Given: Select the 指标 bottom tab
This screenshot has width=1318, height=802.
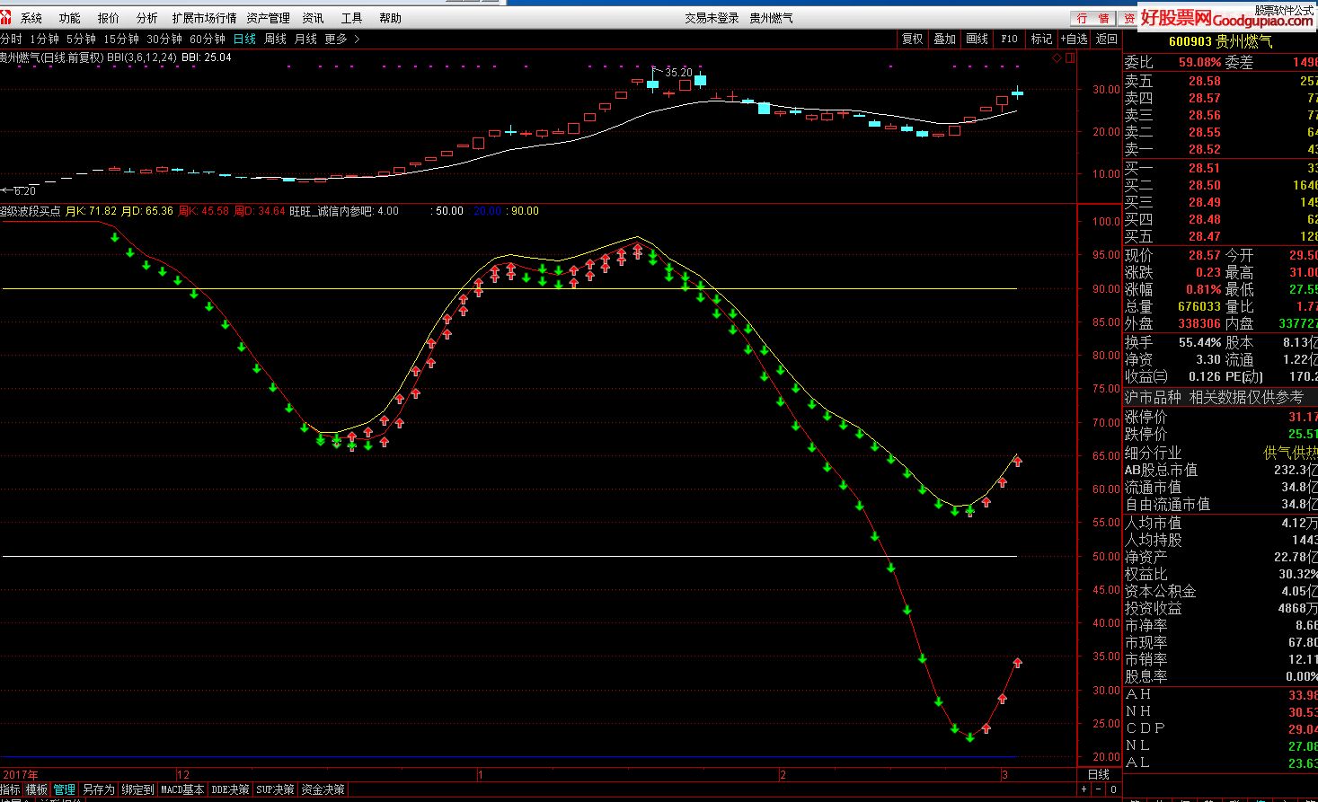Looking at the screenshot, I should pyautogui.click(x=10, y=789).
